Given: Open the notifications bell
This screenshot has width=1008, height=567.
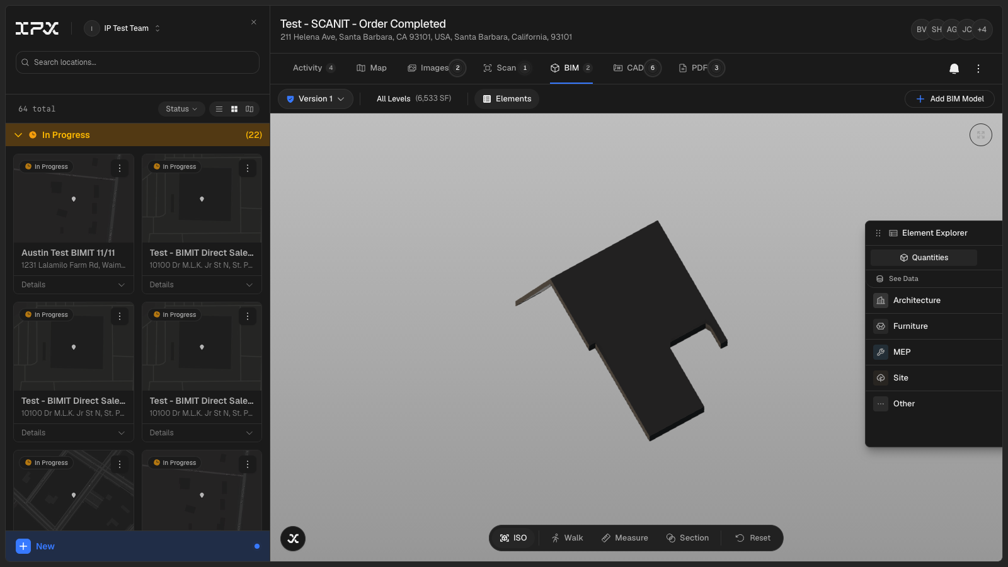Looking at the screenshot, I should 954,69.
